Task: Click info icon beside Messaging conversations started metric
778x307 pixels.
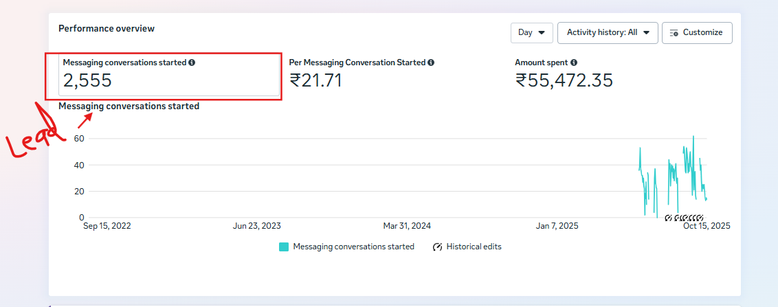Action: 192,62
